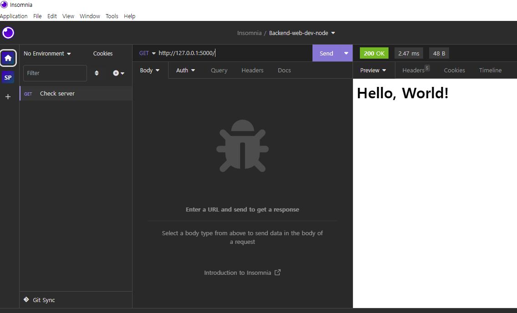Viewport: 517px width, 313px height.
Task: Open the create request plus dropdown
Action: [x=119, y=73]
